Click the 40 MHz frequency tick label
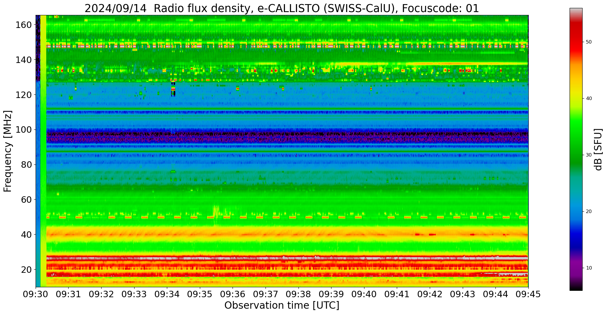 pos(26,235)
